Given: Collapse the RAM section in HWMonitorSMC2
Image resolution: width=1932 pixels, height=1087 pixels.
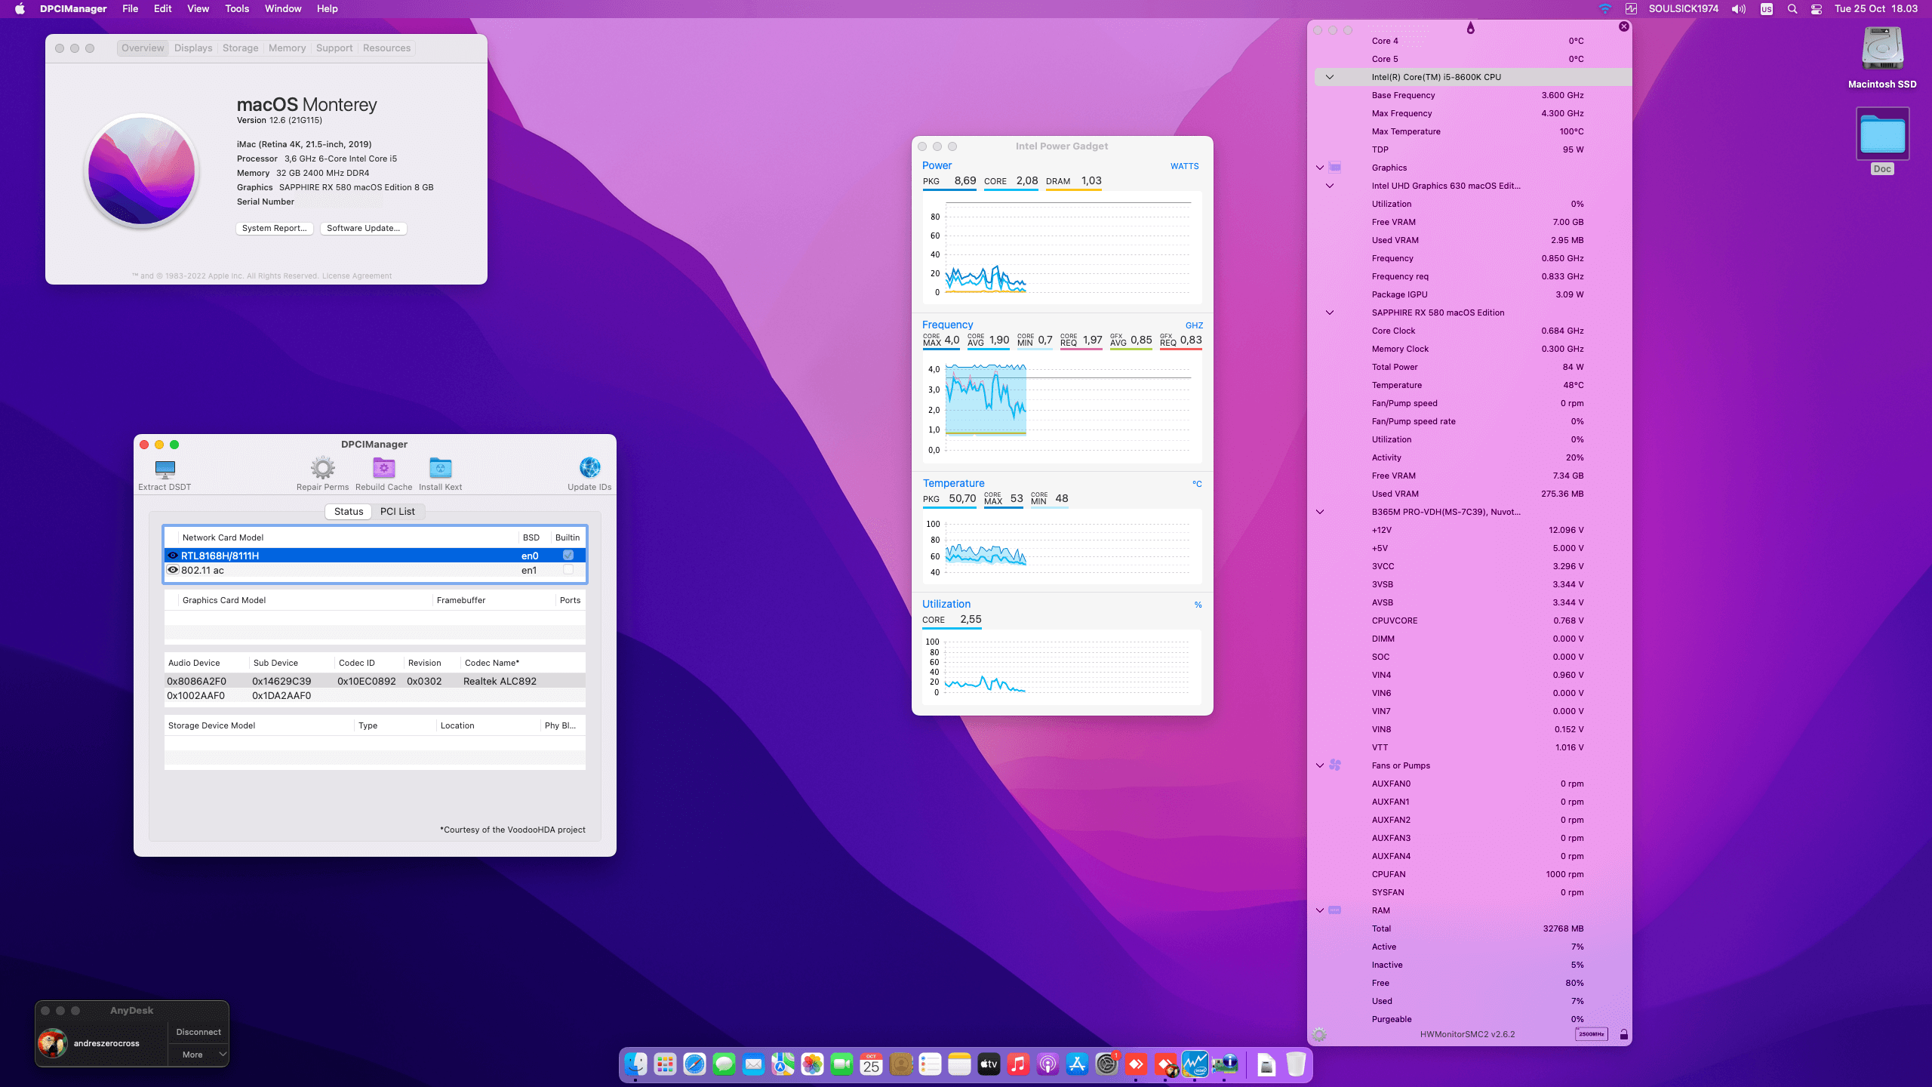Looking at the screenshot, I should tap(1320, 910).
